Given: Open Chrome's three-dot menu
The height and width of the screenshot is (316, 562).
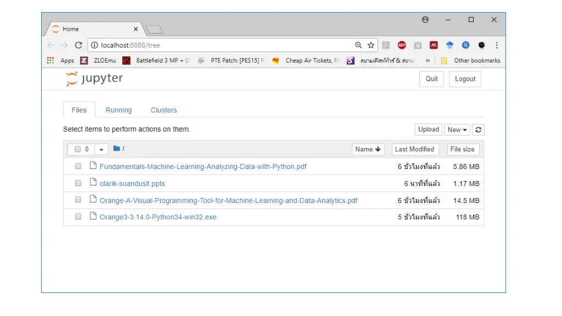Looking at the screenshot, I should 497,46.
